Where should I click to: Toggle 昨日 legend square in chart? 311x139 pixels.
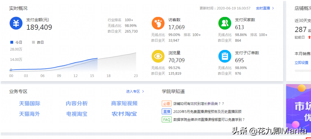pyautogui.click(x=33, y=42)
